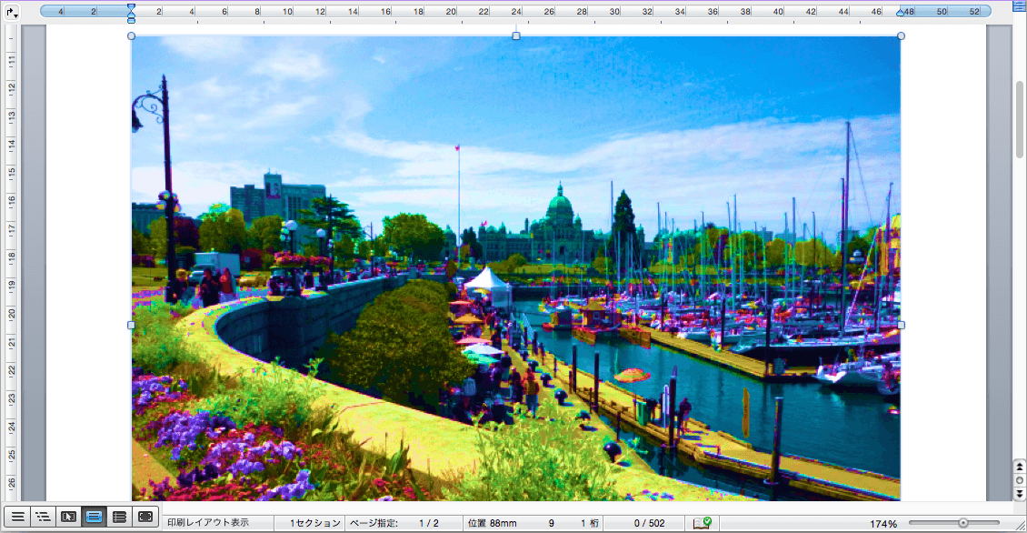Viewport: 1027px width, 533px height.
Task: Open the tab type selector beside the ruler
Action: pyautogui.click(x=12, y=12)
